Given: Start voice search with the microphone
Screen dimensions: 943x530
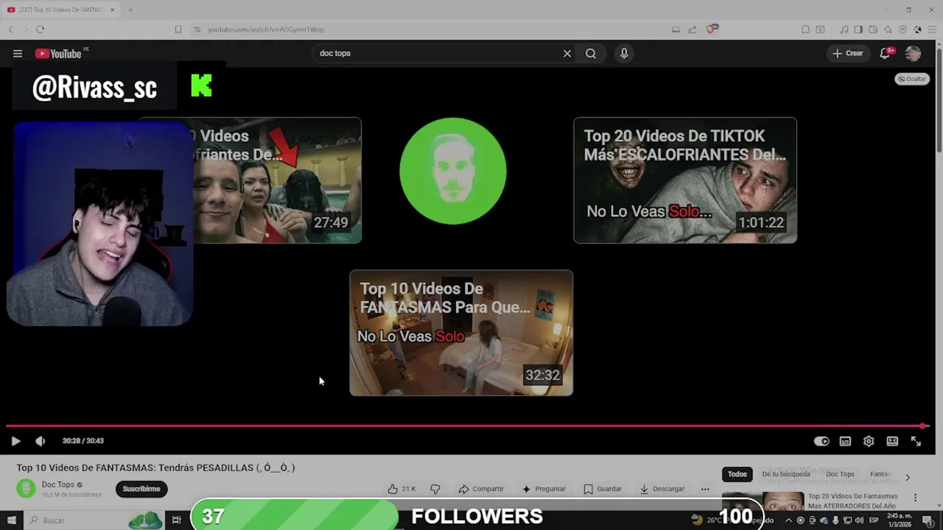Looking at the screenshot, I should [624, 53].
